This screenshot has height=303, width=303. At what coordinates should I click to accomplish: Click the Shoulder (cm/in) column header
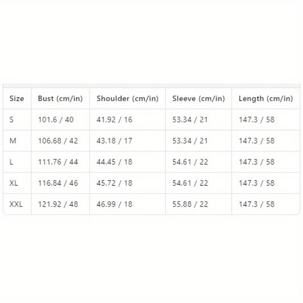pos(127,98)
